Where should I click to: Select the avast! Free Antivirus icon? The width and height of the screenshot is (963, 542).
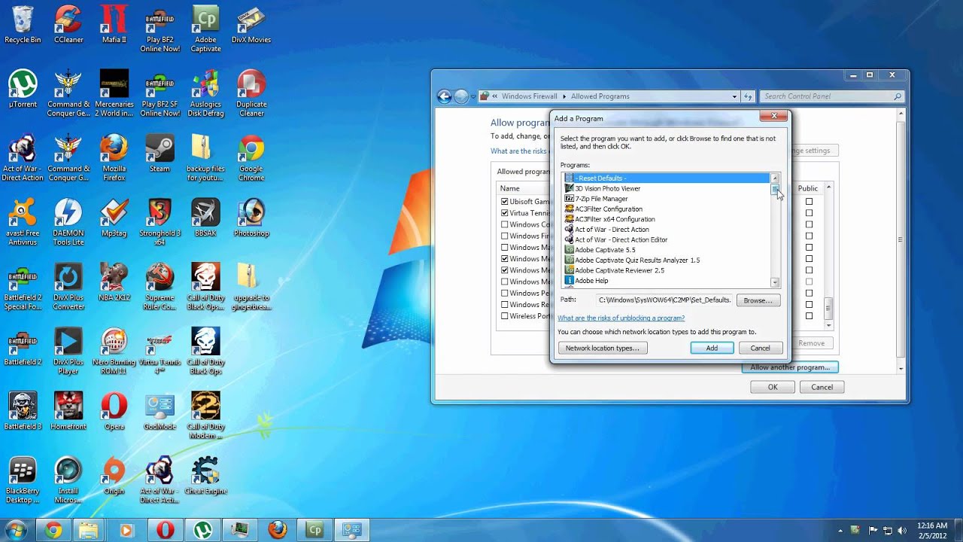[x=23, y=221]
